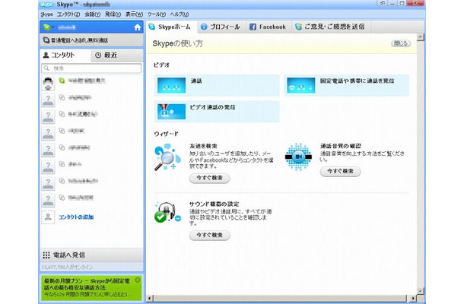Select the ご意見・ご感想を送信 tab
464x304 pixels.
pyautogui.click(x=331, y=27)
